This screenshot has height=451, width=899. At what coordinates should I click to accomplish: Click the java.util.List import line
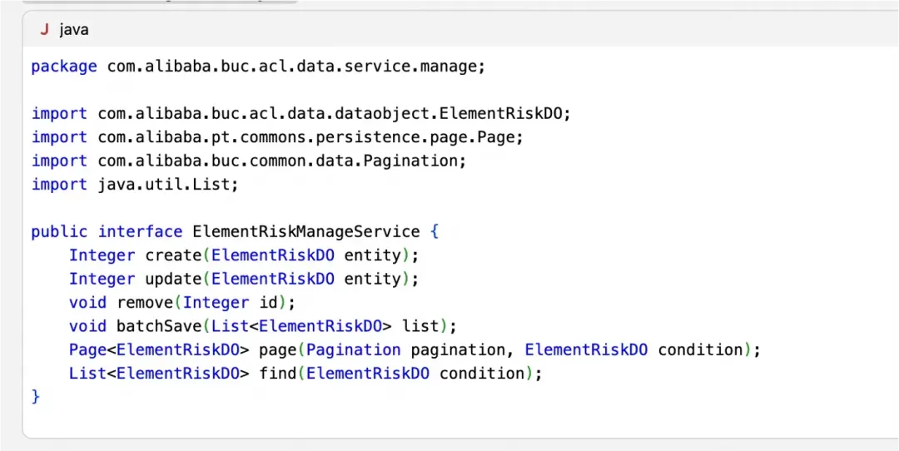coord(135,184)
